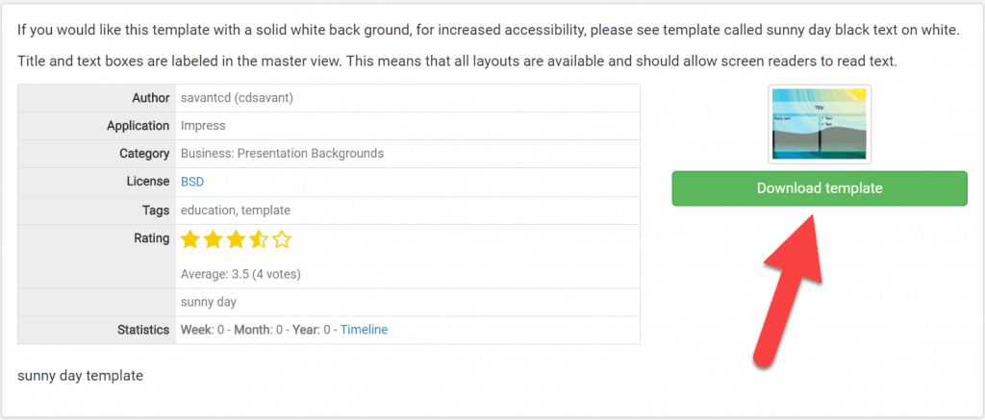Rate the template one star
Image resolution: width=985 pixels, height=420 pixels.
[x=189, y=240]
